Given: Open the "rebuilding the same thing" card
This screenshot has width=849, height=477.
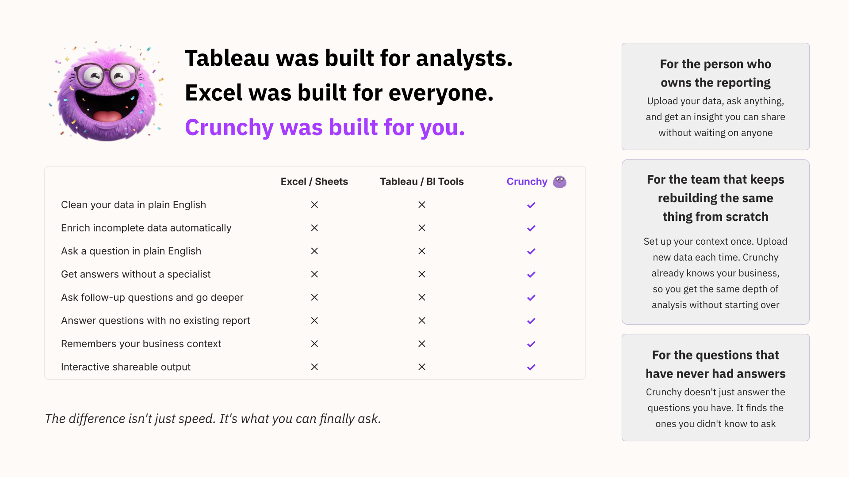Looking at the screenshot, I should point(715,242).
